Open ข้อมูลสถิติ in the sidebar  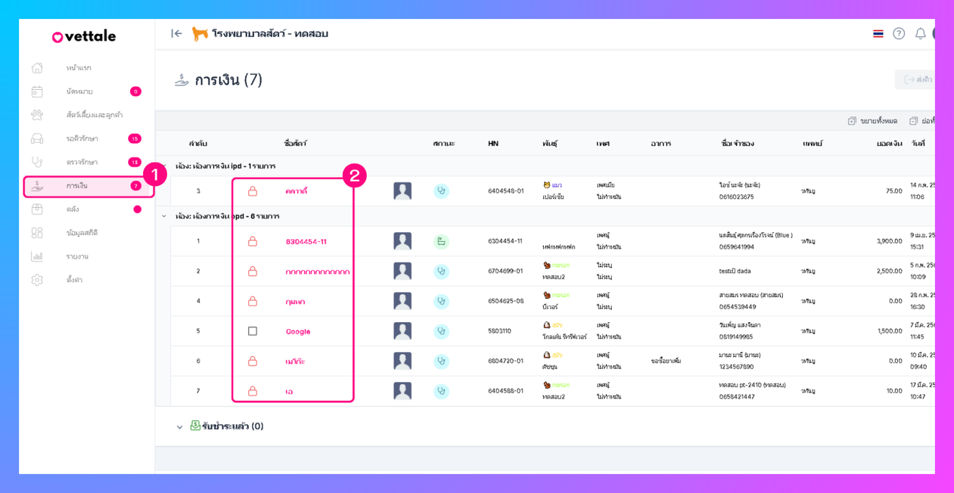point(87,233)
